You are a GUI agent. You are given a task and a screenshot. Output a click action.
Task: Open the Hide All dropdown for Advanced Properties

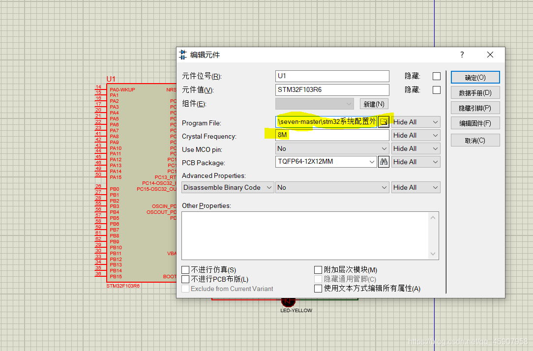pos(415,187)
